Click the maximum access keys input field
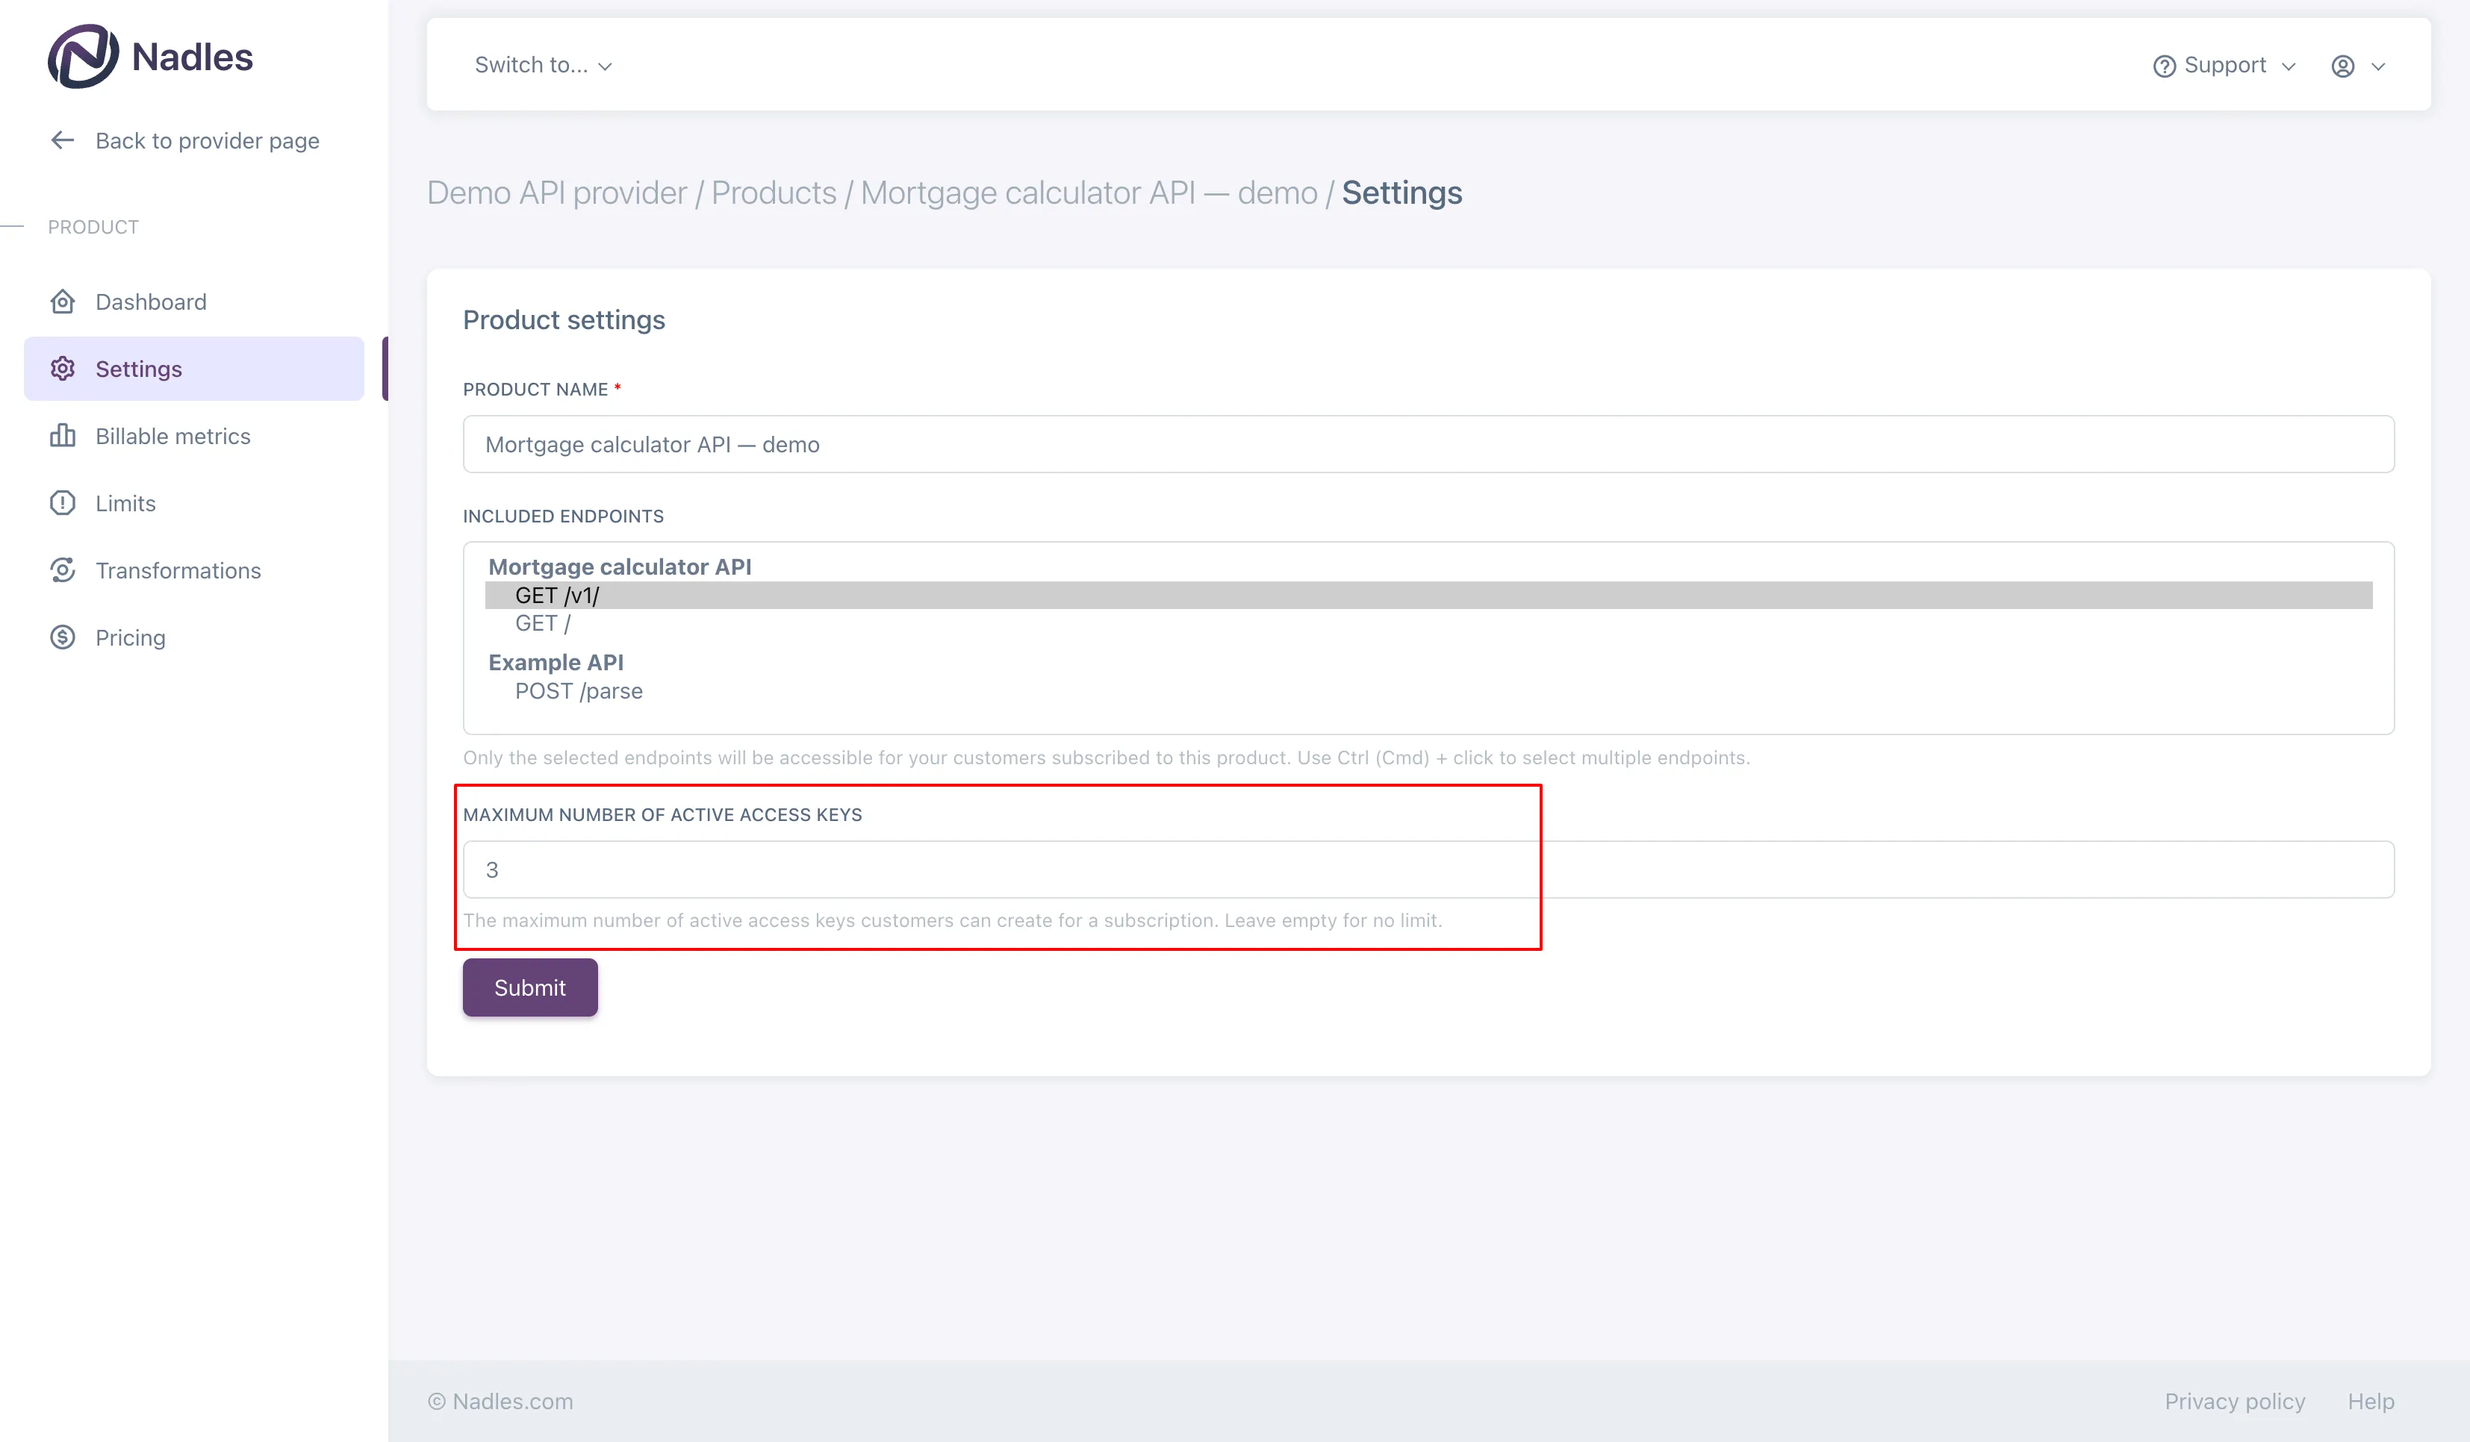The height and width of the screenshot is (1442, 2470). pos(1428,869)
